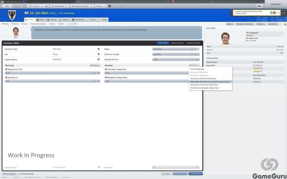This screenshot has height=179, width=287.
Task: Open the bookmark icon next to World menu
Action: pyautogui.click(x=110, y=6)
